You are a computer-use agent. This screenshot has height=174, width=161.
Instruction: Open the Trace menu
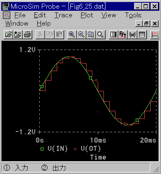tap(63, 15)
